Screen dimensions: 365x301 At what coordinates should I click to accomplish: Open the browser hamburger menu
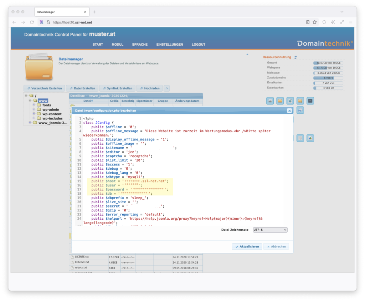[351, 22]
